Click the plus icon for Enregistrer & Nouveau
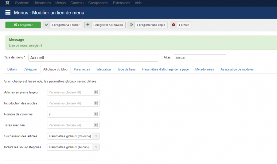The width and height of the screenshot is (277, 164). (x=88, y=25)
